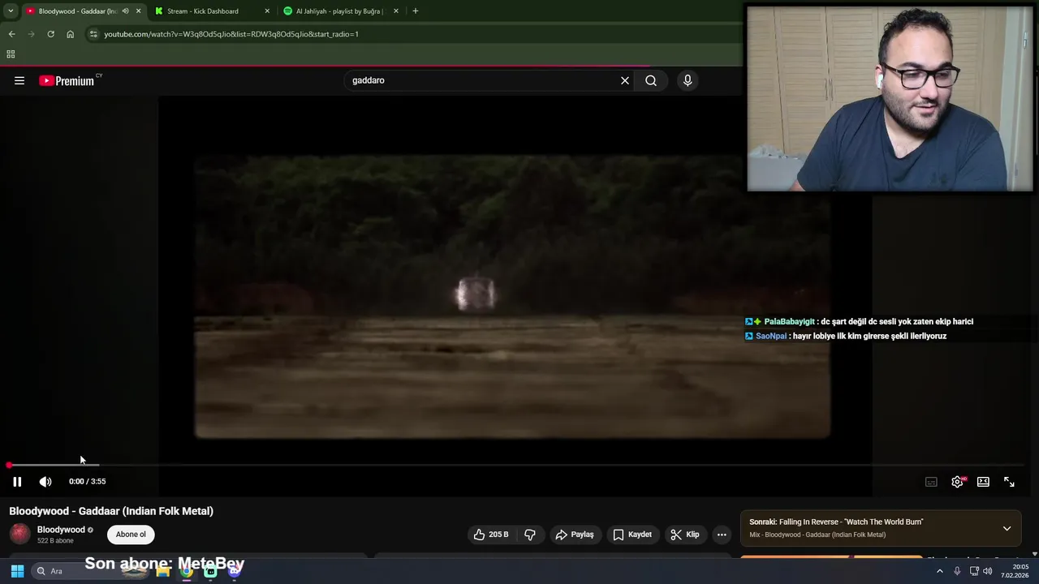1039x584 pixels.
Task: Show hidden system tray icons
Action: (940, 571)
